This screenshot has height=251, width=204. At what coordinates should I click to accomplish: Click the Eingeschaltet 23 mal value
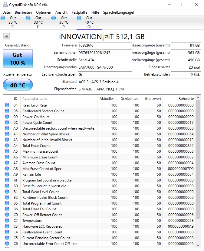[186, 67]
